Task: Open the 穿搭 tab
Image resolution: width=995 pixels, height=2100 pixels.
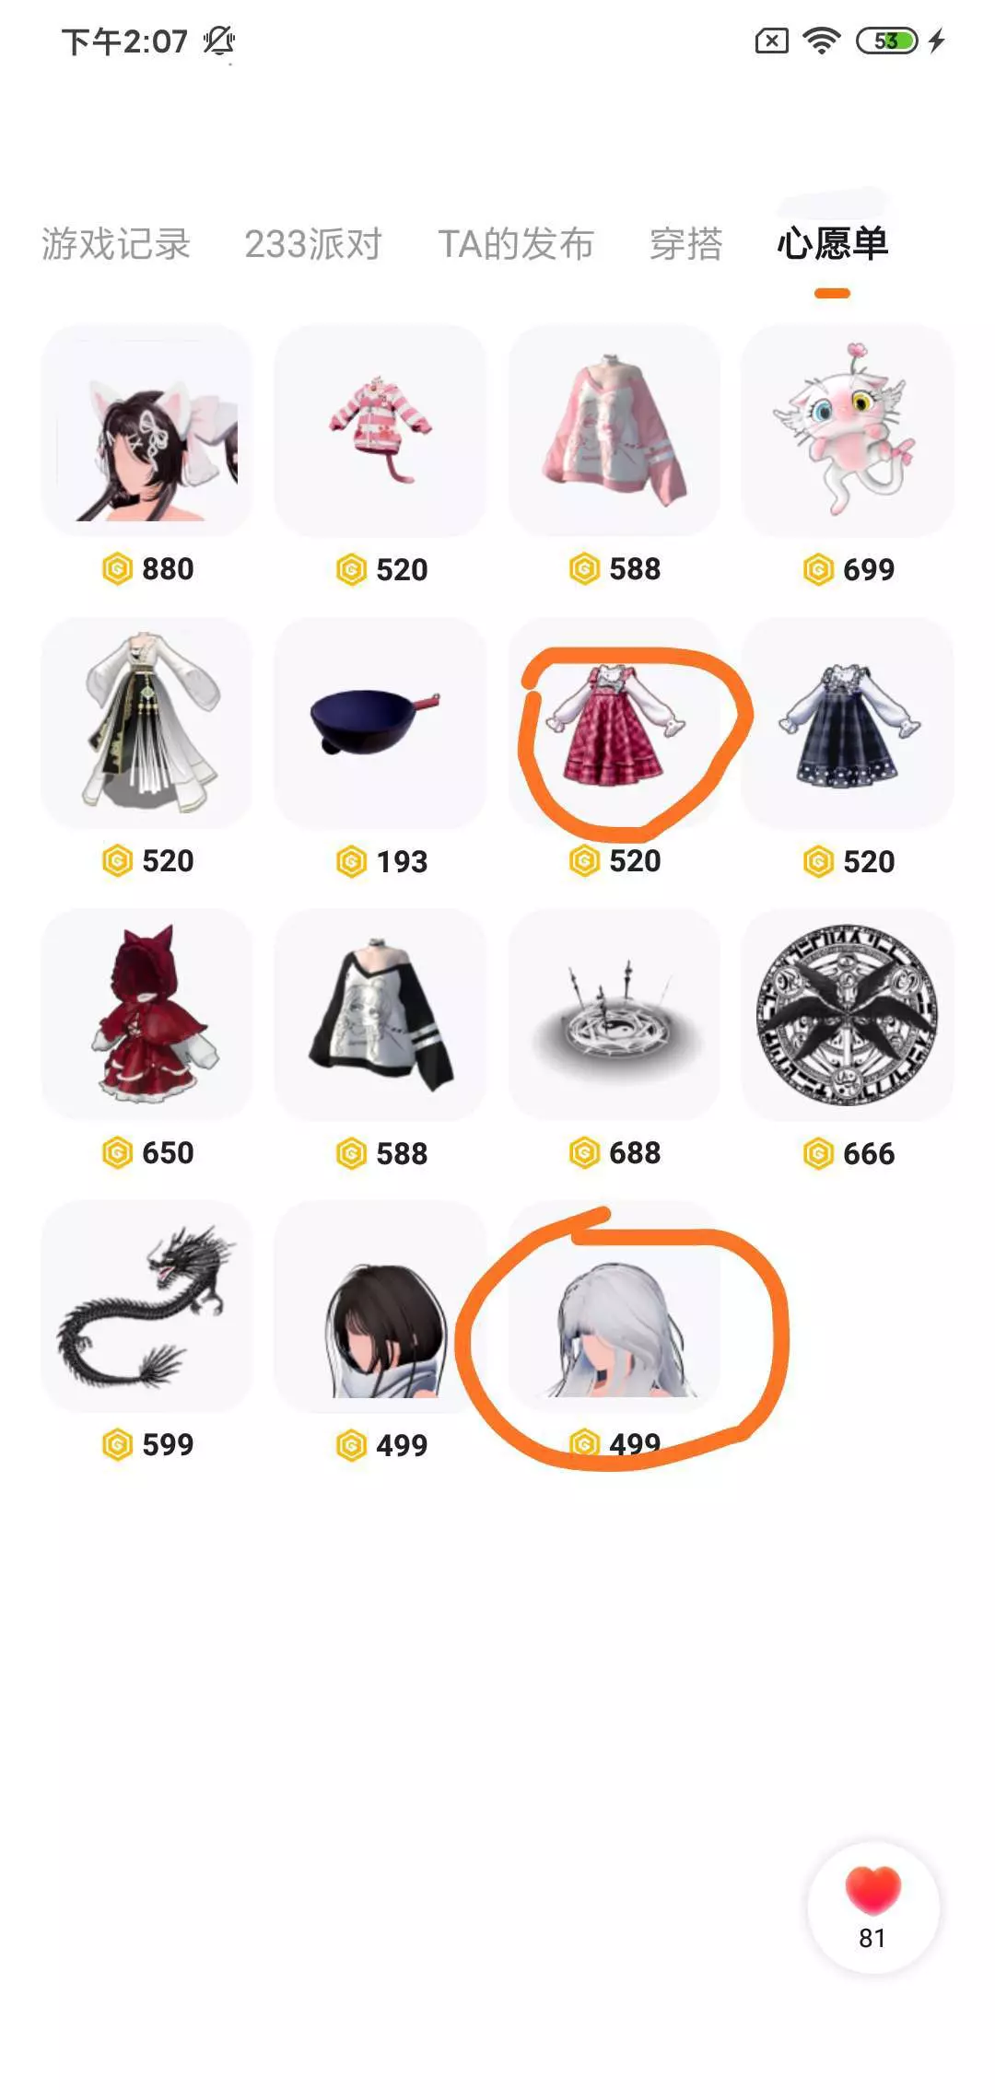Action: pyautogui.click(x=686, y=244)
